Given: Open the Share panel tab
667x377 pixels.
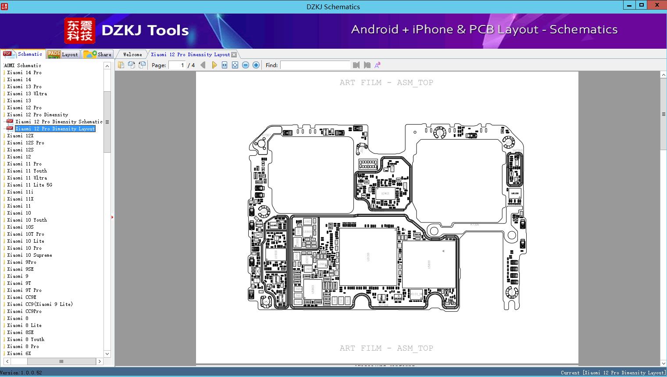Looking at the screenshot, I should (x=98, y=54).
